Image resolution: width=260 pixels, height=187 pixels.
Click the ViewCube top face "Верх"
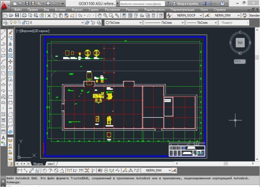[x=240, y=43]
